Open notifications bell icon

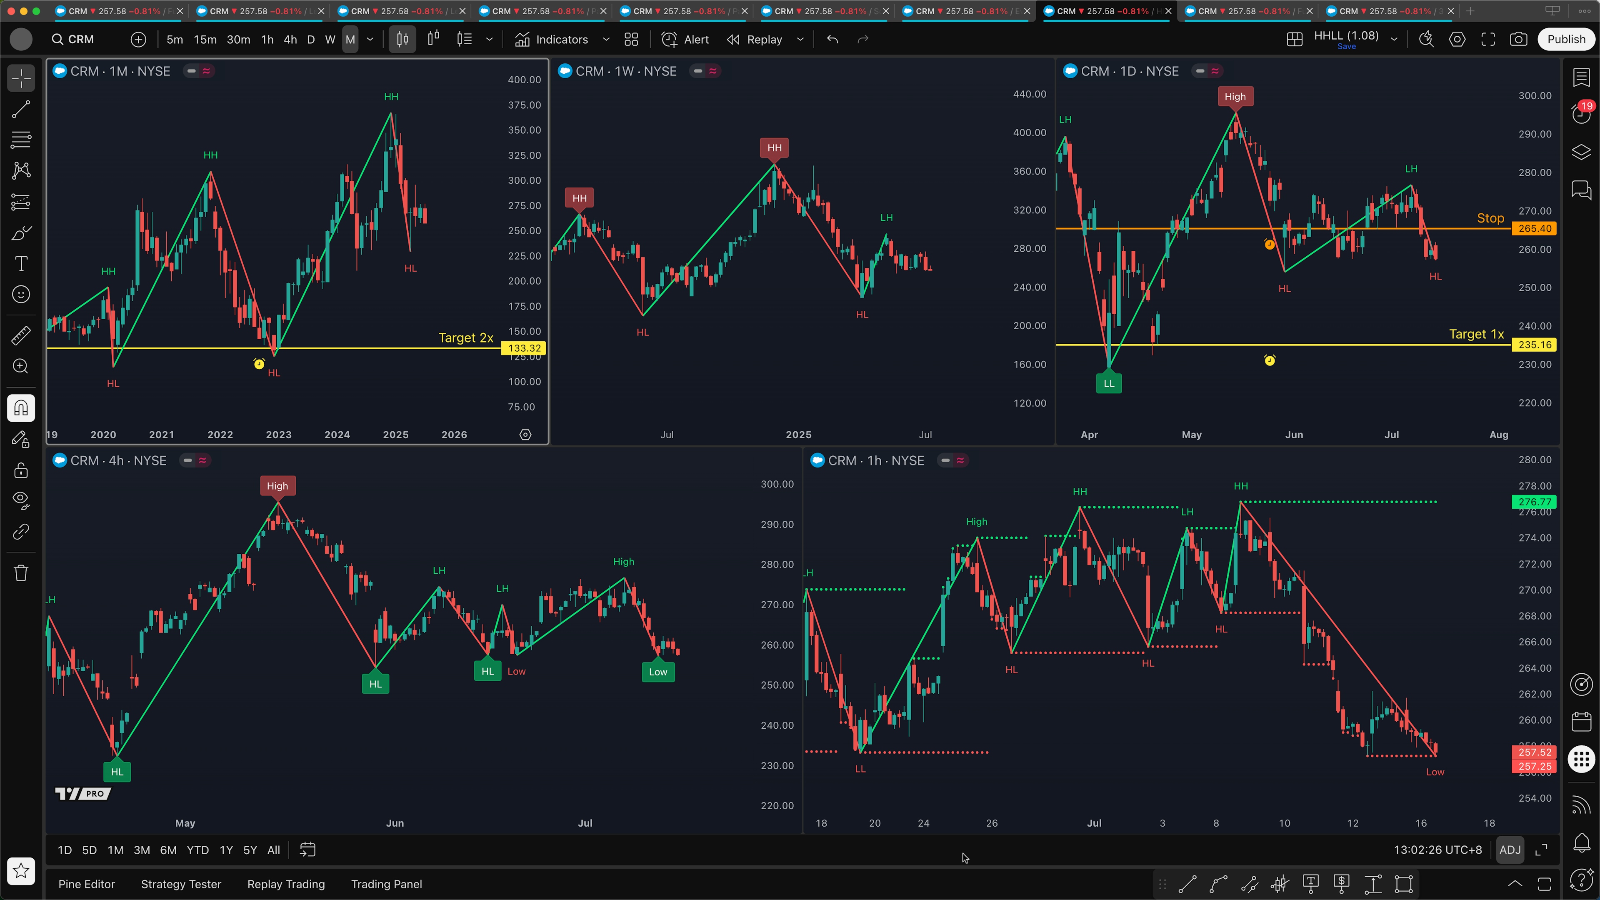[x=1581, y=843]
